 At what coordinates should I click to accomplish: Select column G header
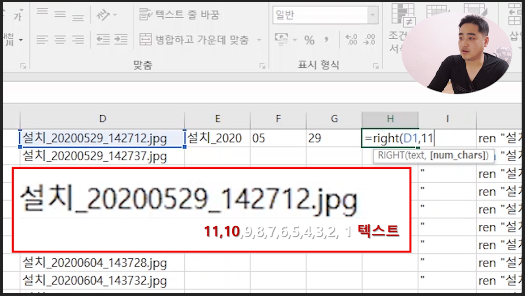(x=334, y=119)
